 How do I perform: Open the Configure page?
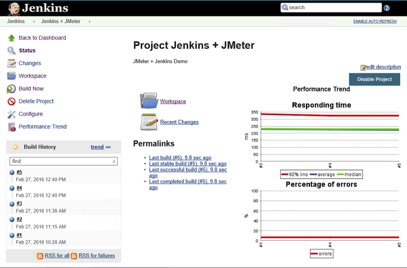(x=30, y=114)
